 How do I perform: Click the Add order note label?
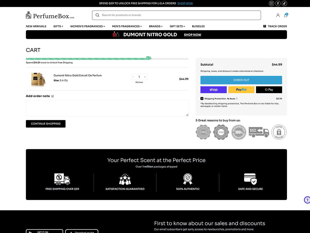coord(38,96)
